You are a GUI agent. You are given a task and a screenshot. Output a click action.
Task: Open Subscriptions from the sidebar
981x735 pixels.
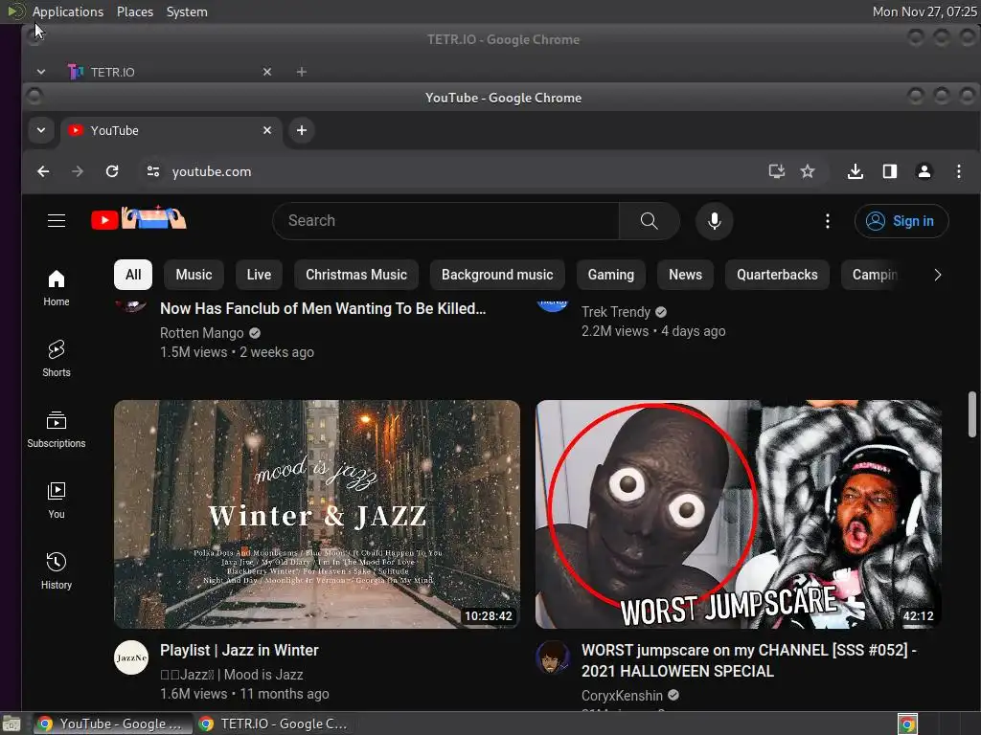[x=57, y=430]
